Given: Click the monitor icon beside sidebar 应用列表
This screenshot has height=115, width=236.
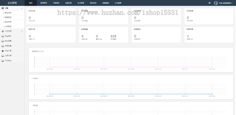Looking at the screenshot, I should 3,46.
